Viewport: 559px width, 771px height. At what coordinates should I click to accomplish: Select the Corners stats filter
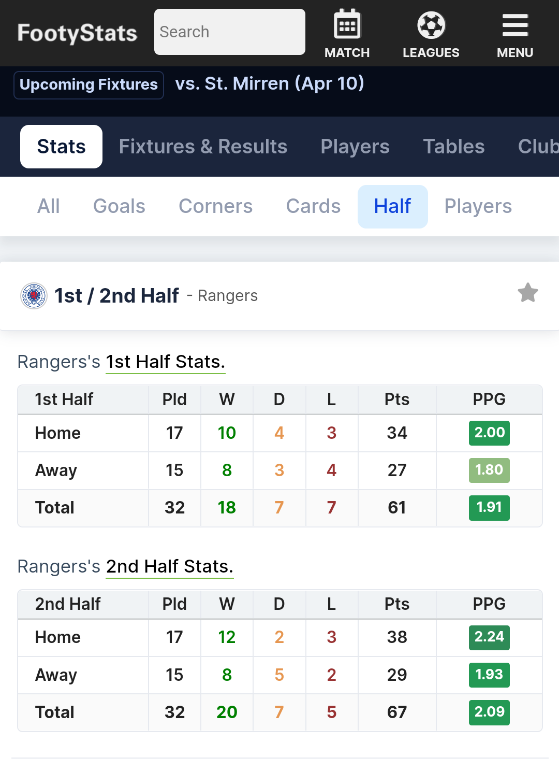click(215, 206)
